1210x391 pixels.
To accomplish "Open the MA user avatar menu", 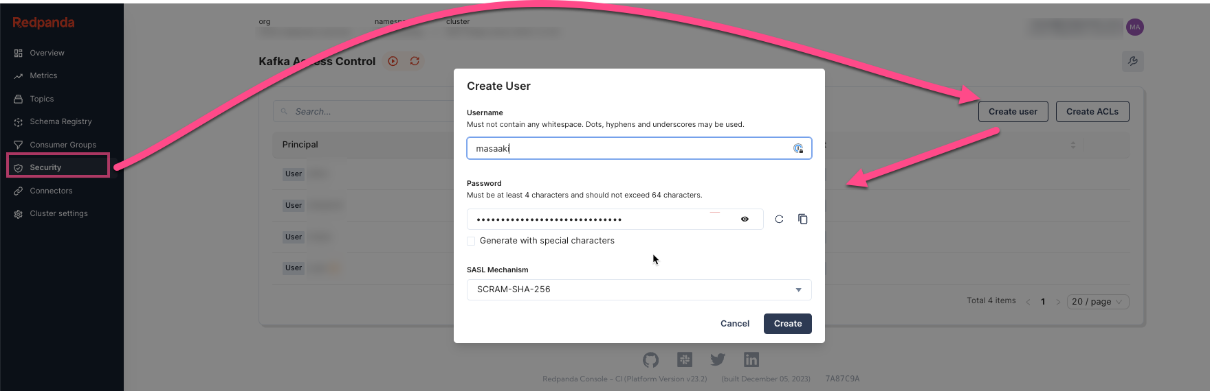I will (x=1134, y=27).
